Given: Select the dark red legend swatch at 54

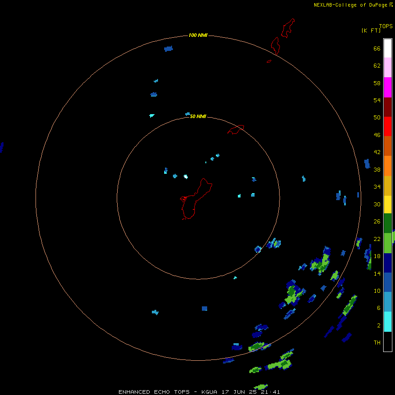Looking at the screenshot, I should [x=388, y=107].
